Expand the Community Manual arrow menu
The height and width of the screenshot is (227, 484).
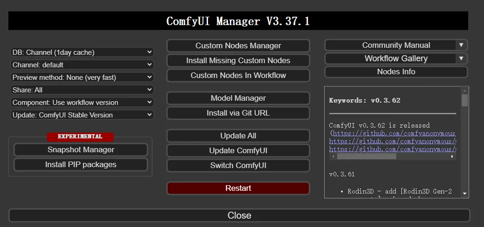click(x=461, y=45)
